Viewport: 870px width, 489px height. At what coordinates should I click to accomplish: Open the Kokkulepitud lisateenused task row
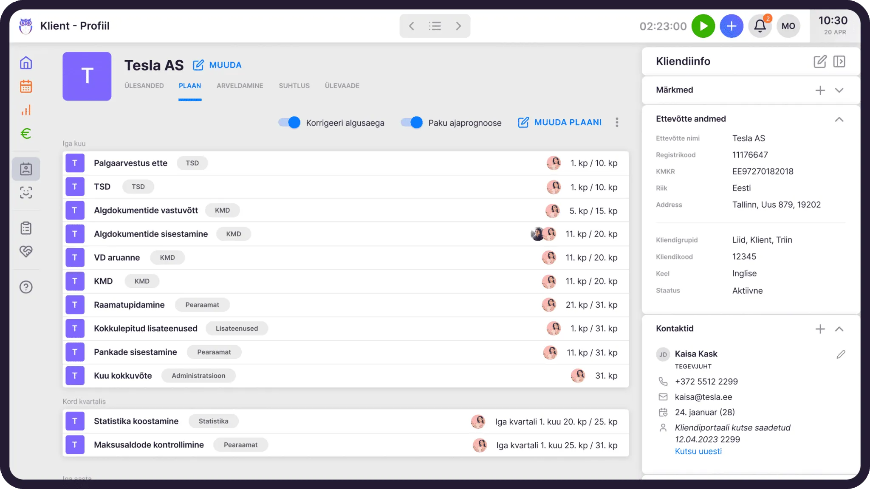pos(346,329)
